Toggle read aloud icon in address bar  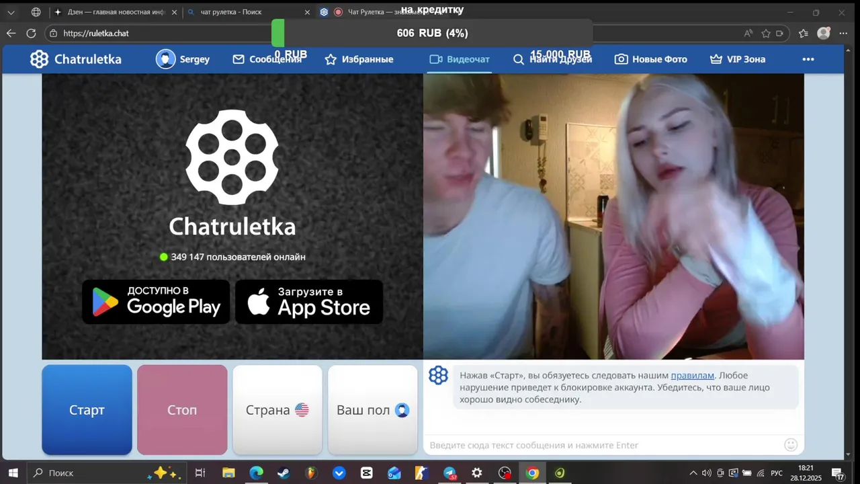748,33
